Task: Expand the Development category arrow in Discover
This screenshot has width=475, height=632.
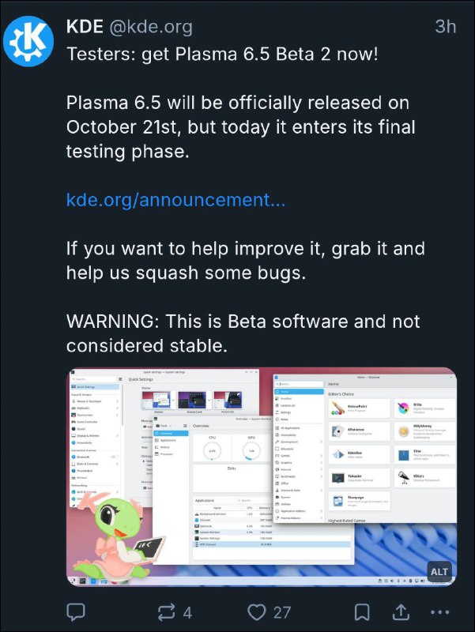Action: pyautogui.click(x=321, y=442)
